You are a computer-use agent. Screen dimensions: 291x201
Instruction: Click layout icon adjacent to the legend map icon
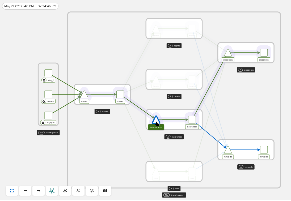coord(92,191)
